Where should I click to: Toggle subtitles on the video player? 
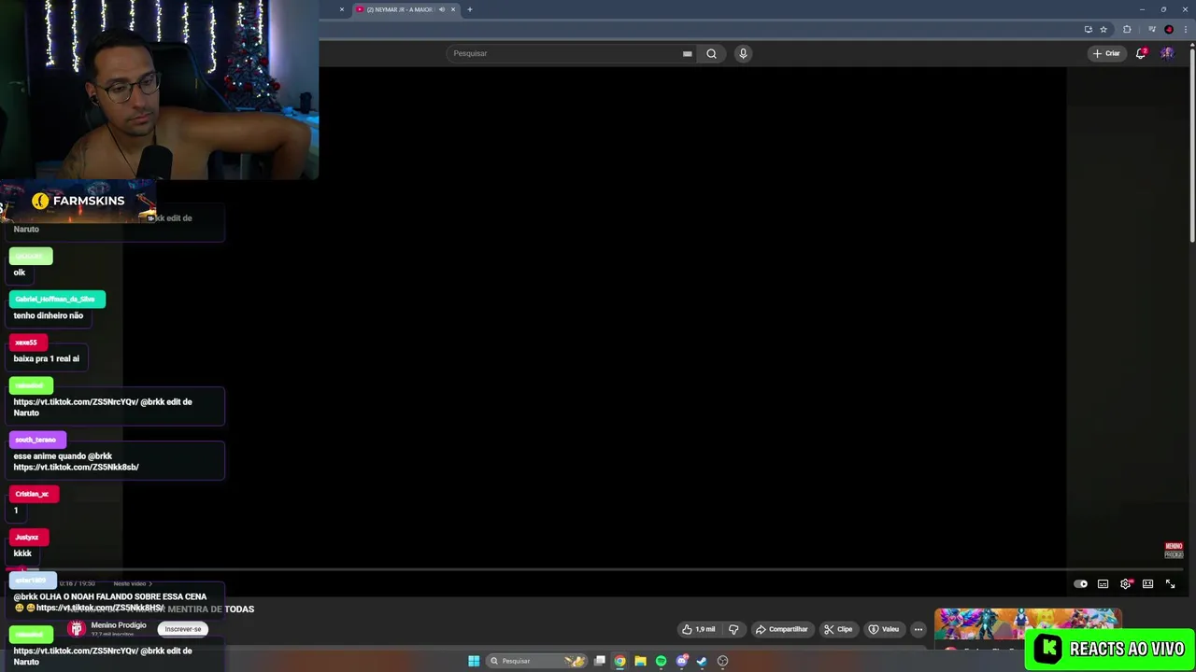[x=1103, y=584]
